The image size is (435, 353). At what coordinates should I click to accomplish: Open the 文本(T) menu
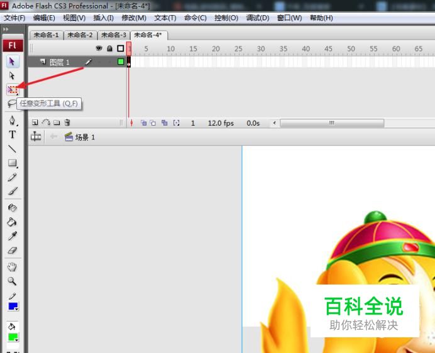[x=165, y=18]
